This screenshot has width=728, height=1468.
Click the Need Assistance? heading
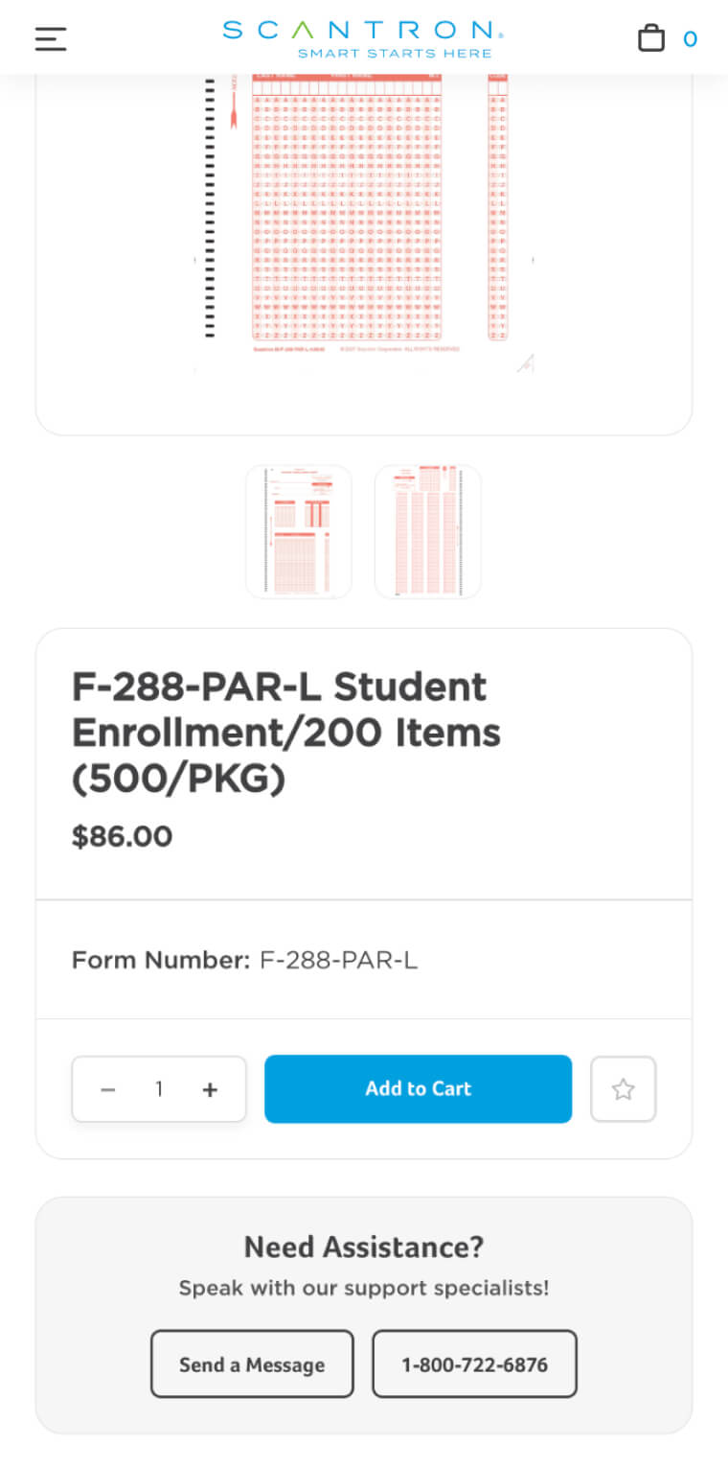364,1247
